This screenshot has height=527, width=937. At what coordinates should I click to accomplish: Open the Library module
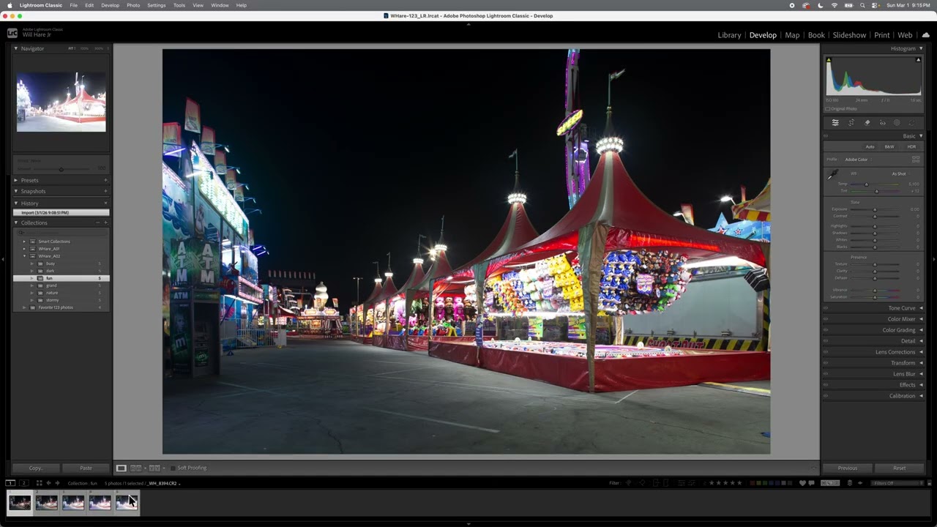pyautogui.click(x=729, y=35)
